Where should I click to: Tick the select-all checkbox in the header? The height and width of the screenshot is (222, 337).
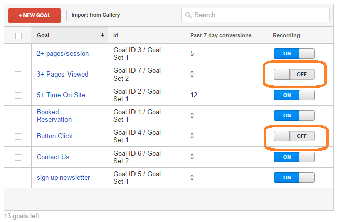(x=18, y=36)
